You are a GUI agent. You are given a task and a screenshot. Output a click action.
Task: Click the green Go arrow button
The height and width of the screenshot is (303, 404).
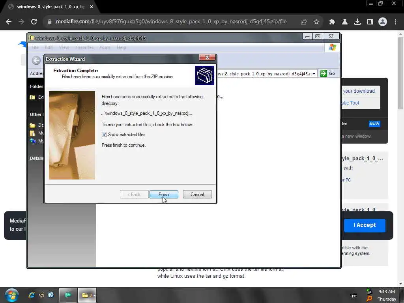click(x=324, y=73)
